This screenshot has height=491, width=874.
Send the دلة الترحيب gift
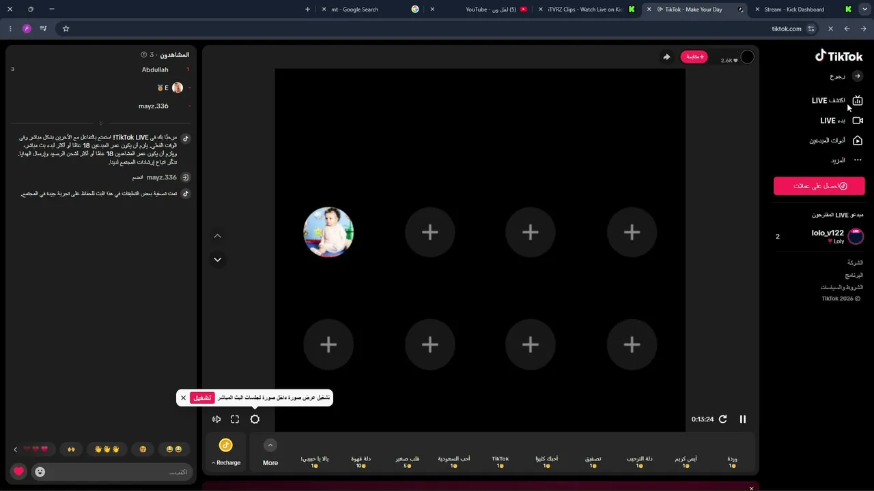(639, 462)
